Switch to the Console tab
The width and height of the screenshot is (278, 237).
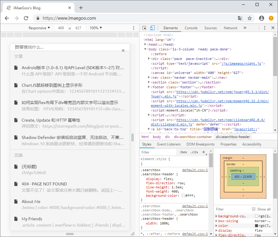(191, 28)
